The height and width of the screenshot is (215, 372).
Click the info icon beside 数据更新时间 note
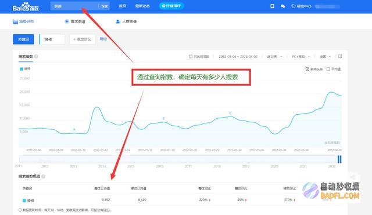[20, 210]
